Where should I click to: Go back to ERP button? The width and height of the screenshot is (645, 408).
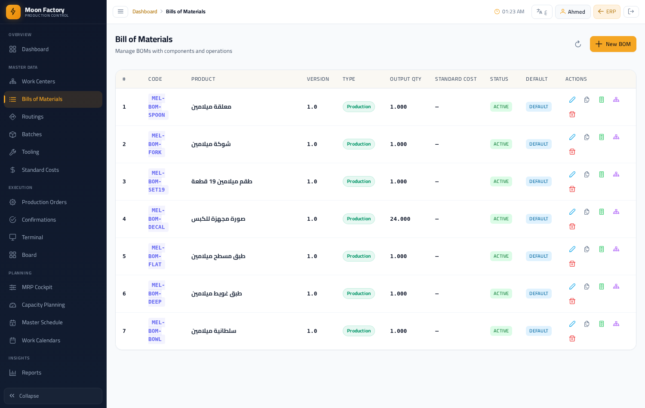point(607,12)
